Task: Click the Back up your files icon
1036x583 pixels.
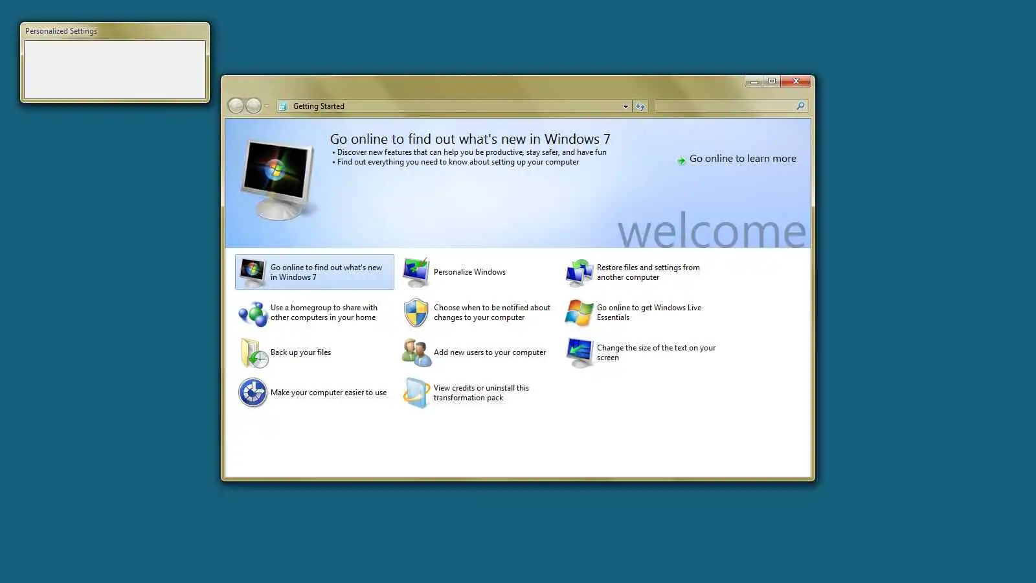Action: tap(253, 353)
